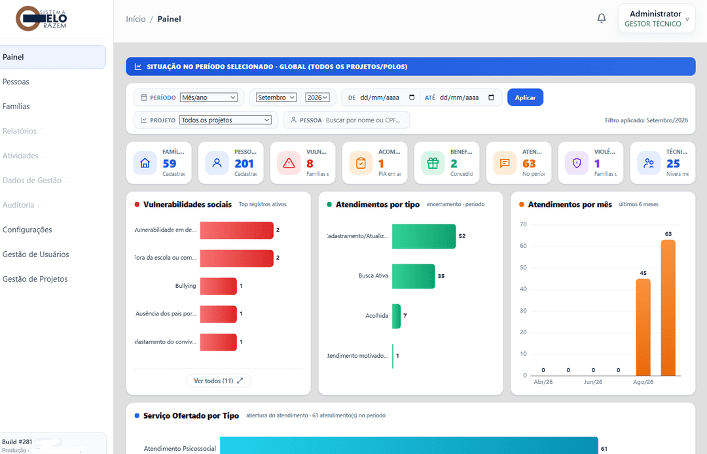Click the Build #281 label
The height and width of the screenshot is (454, 707).
pos(17,442)
